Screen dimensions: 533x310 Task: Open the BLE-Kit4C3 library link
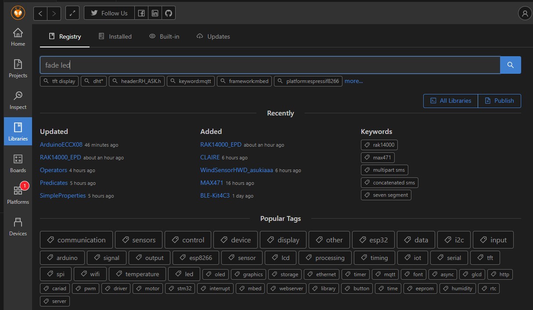pyautogui.click(x=215, y=195)
